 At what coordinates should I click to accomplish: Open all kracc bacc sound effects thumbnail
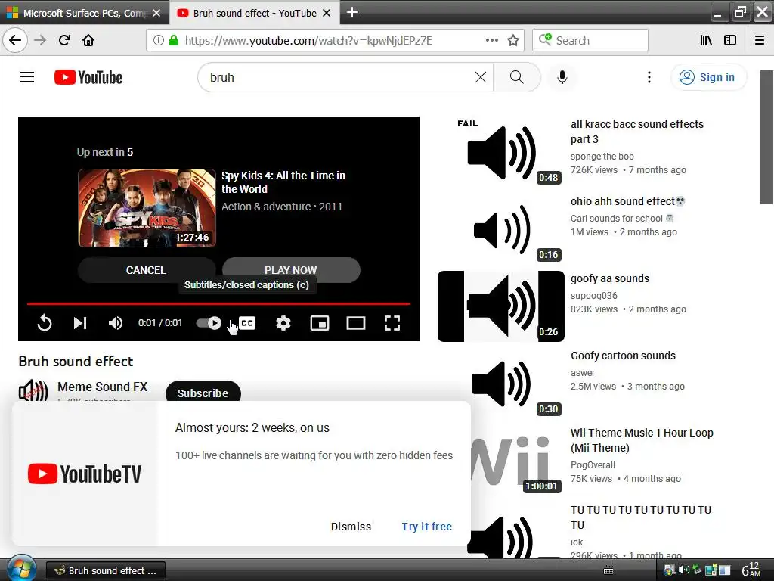point(500,151)
